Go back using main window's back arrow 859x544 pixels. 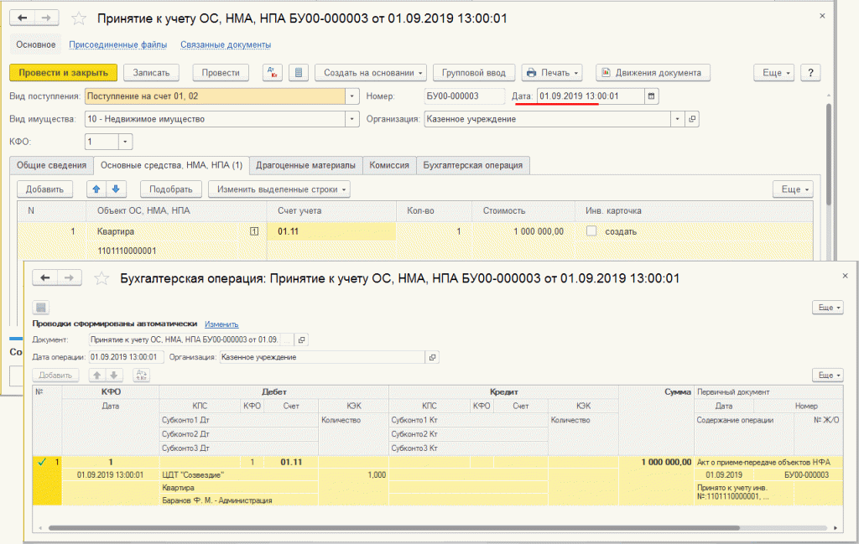click(x=23, y=18)
